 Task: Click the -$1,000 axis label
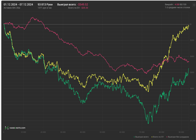point(192,105)
